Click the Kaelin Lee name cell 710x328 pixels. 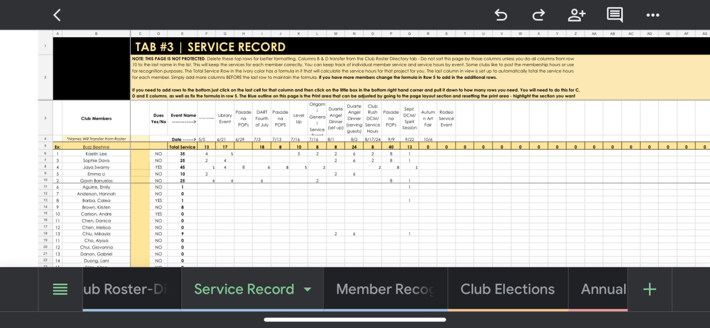[96, 154]
